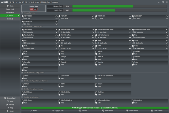This screenshot has width=169, height=113.
Task: Adjust the Fabric Clock slider bar
Action: 120,10
